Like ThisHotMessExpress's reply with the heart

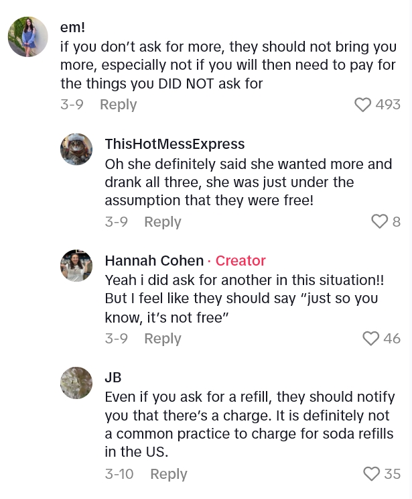tap(380, 221)
